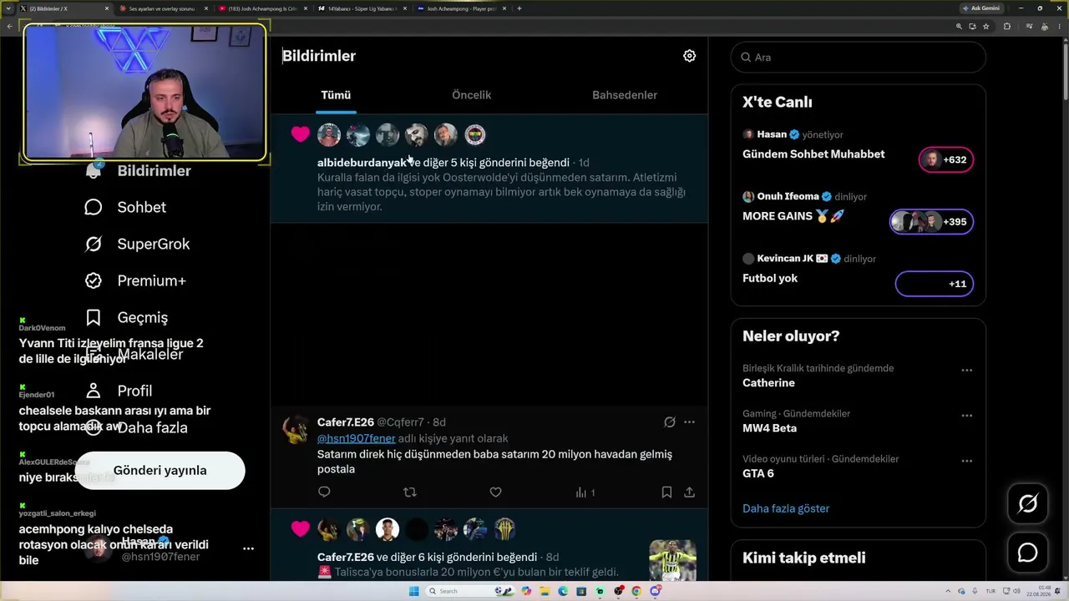The width and height of the screenshot is (1069, 601).
Task: Reply to Cafer7.E26's post
Action: [324, 492]
